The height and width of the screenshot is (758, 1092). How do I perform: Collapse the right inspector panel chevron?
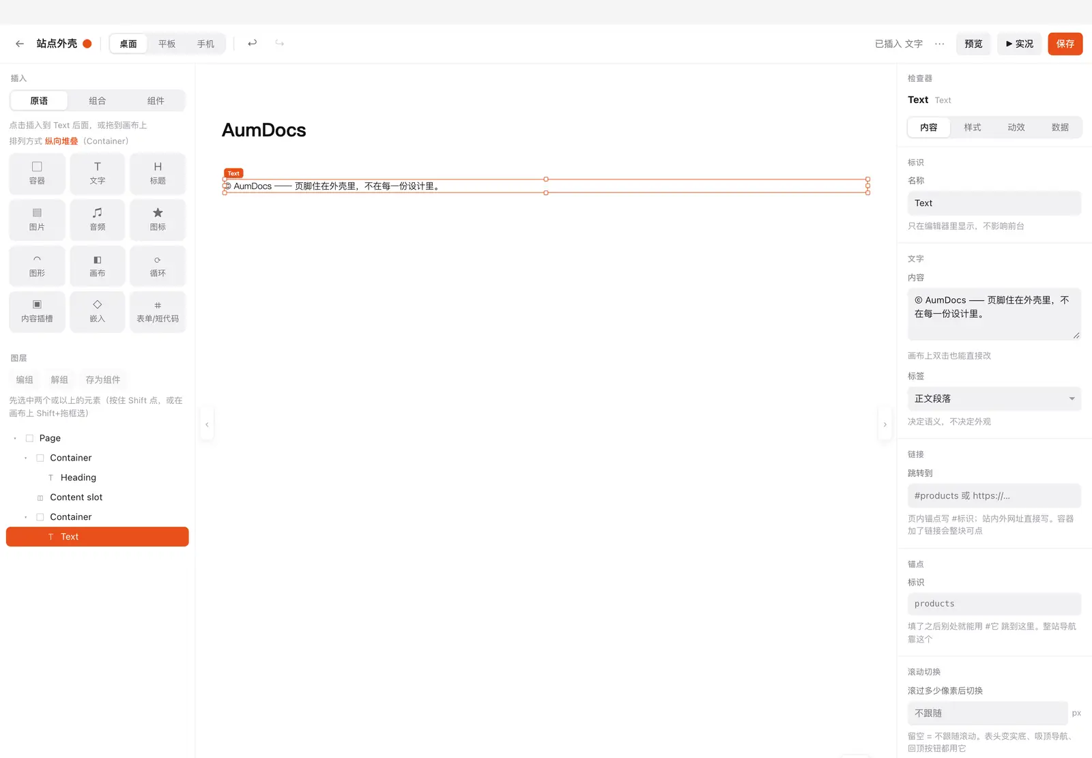point(885,424)
